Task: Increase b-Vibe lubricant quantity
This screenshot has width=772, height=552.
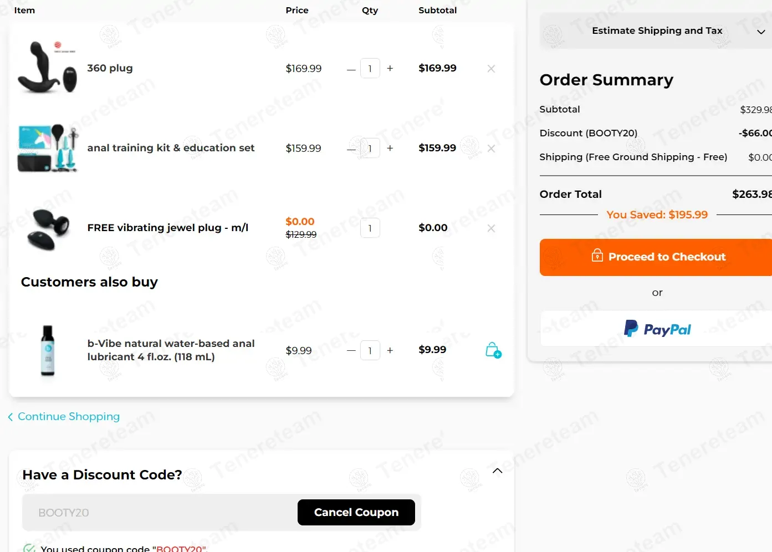Action: point(390,350)
